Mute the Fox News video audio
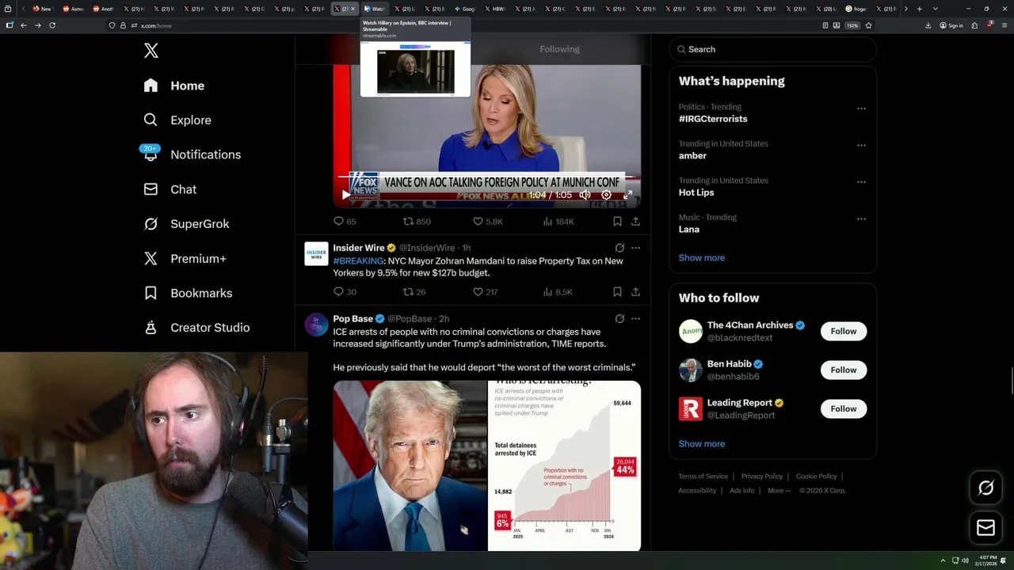This screenshot has width=1014, height=570. point(585,195)
